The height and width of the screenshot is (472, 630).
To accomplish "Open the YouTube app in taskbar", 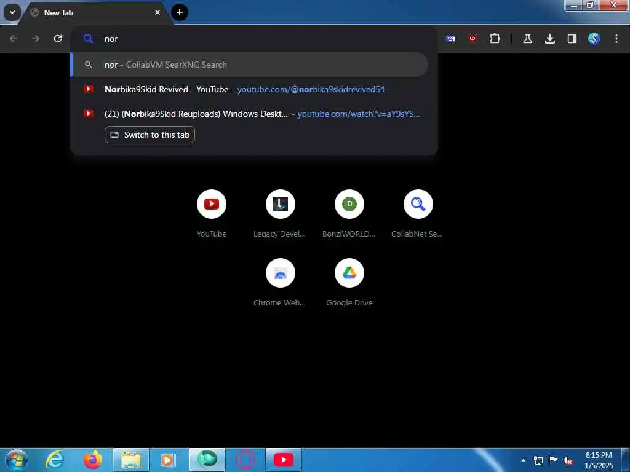I will coord(284,460).
